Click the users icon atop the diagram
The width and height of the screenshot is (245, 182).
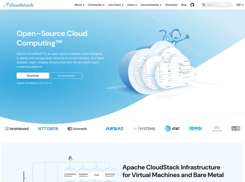70,158
